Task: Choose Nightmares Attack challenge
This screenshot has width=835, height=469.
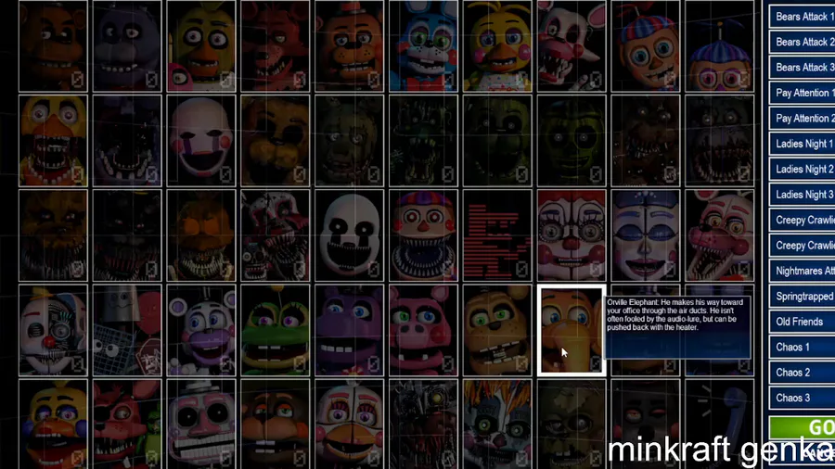Action: coord(802,272)
